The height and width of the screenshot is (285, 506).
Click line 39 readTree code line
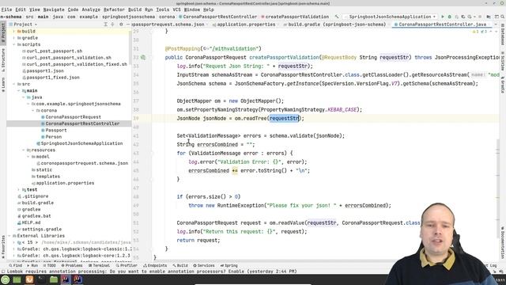pos(240,118)
